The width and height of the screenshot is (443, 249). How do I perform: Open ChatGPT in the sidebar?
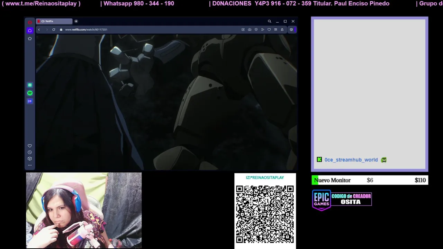coord(30,85)
